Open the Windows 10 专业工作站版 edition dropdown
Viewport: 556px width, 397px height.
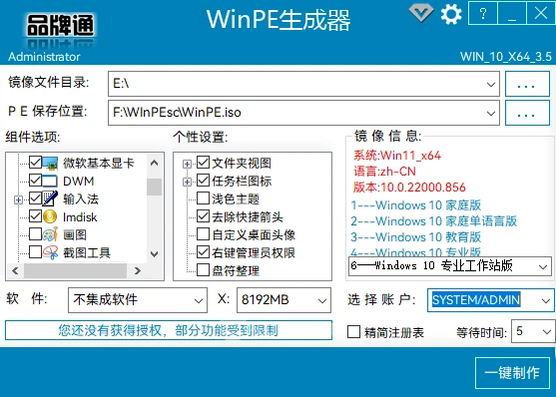543,266
